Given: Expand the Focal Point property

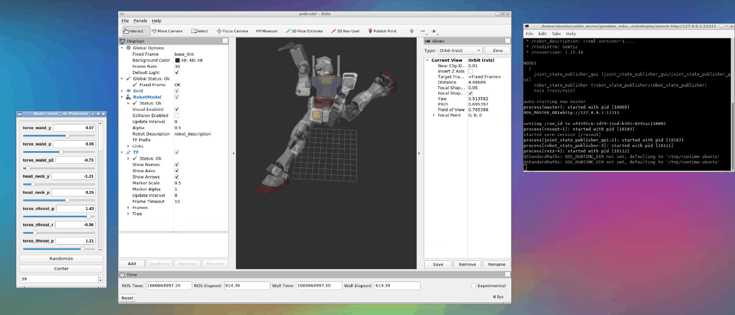Looking at the screenshot, I should [434, 115].
